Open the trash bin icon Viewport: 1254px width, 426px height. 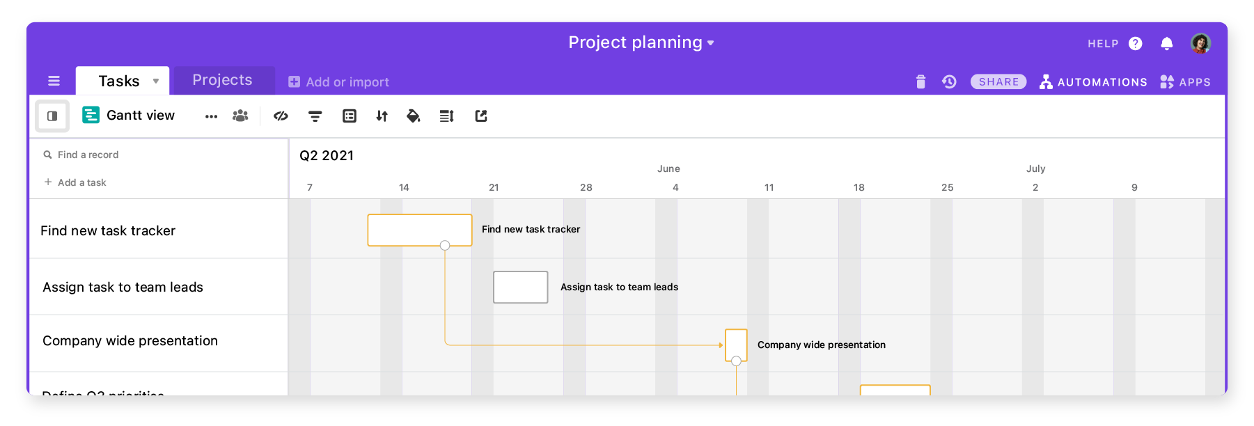920,81
